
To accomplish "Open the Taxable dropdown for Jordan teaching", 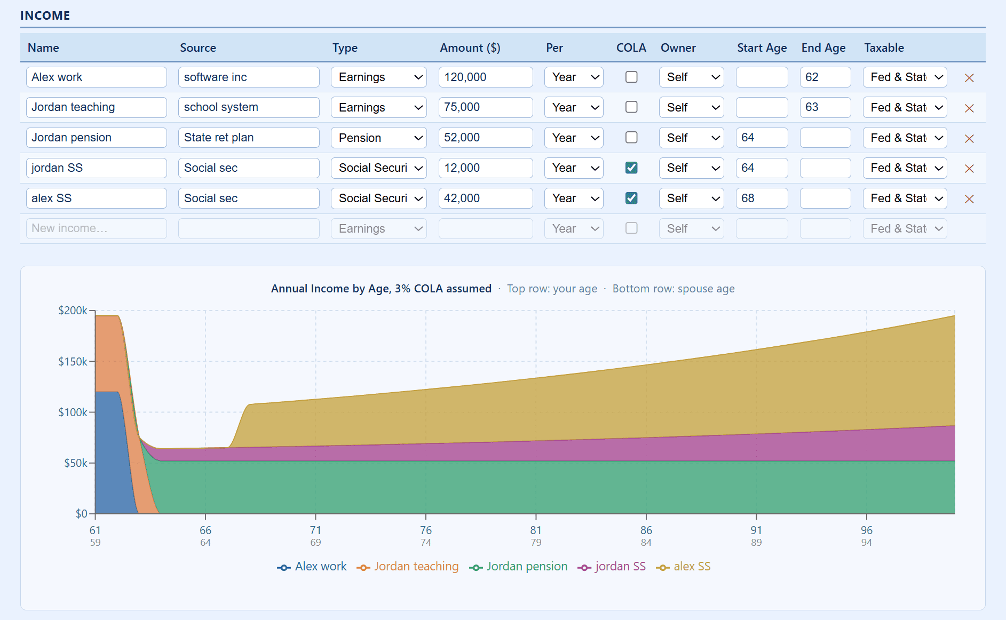I will [904, 107].
